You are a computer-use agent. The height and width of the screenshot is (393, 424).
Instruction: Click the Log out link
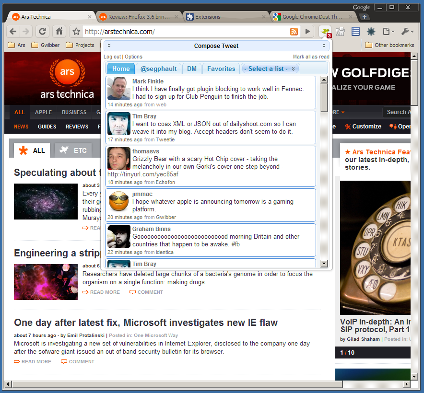click(x=112, y=57)
